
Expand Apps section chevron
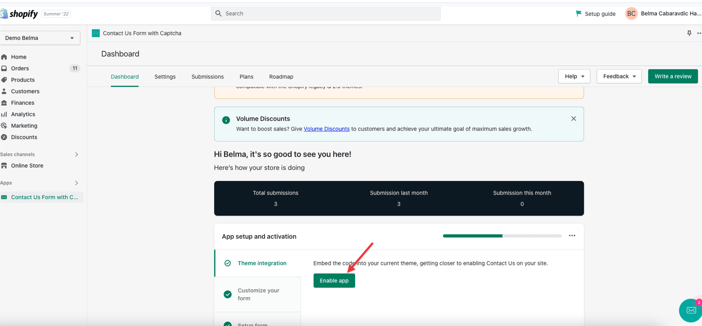pos(77,183)
